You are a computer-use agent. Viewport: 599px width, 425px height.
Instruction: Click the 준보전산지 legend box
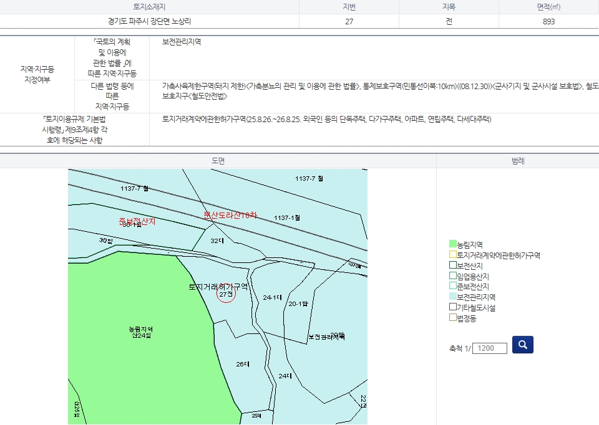tap(453, 287)
